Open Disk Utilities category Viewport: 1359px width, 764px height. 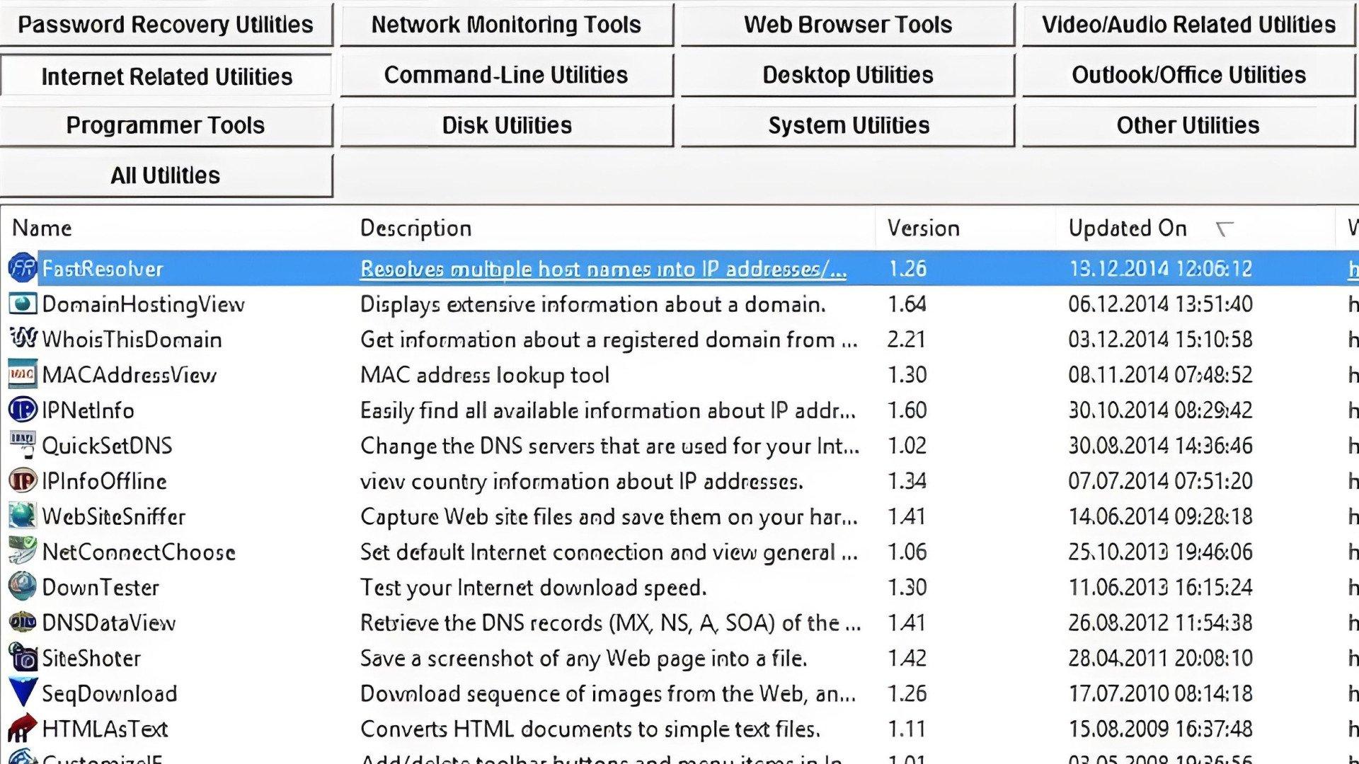pyautogui.click(x=507, y=125)
